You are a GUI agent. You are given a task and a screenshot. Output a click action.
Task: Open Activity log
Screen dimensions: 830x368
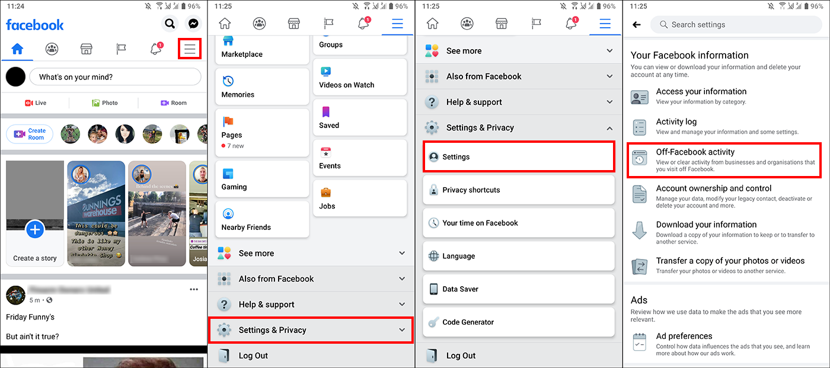point(726,127)
